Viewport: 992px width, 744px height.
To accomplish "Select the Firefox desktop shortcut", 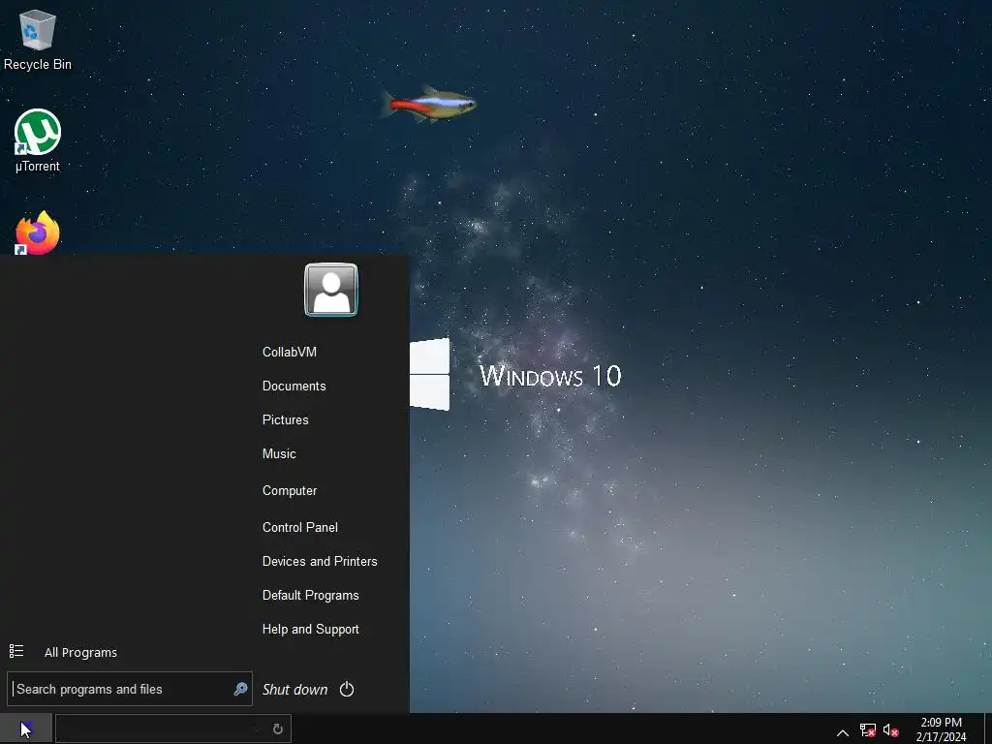I will point(38,233).
